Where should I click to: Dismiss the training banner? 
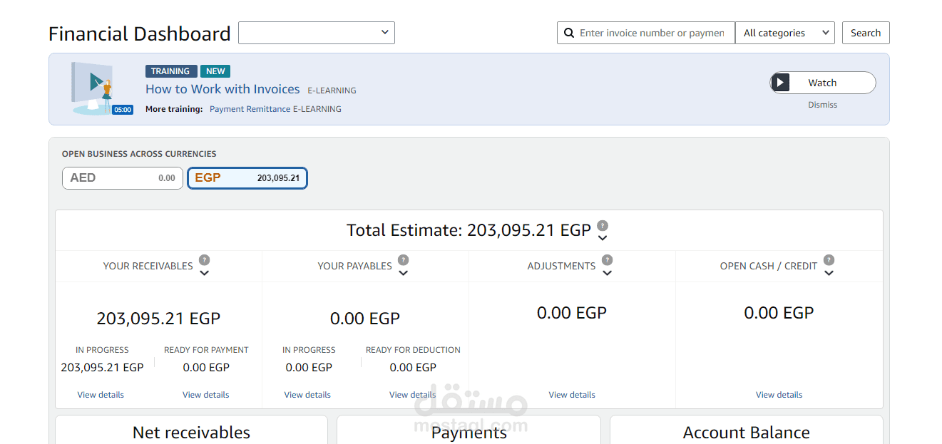click(x=822, y=104)
